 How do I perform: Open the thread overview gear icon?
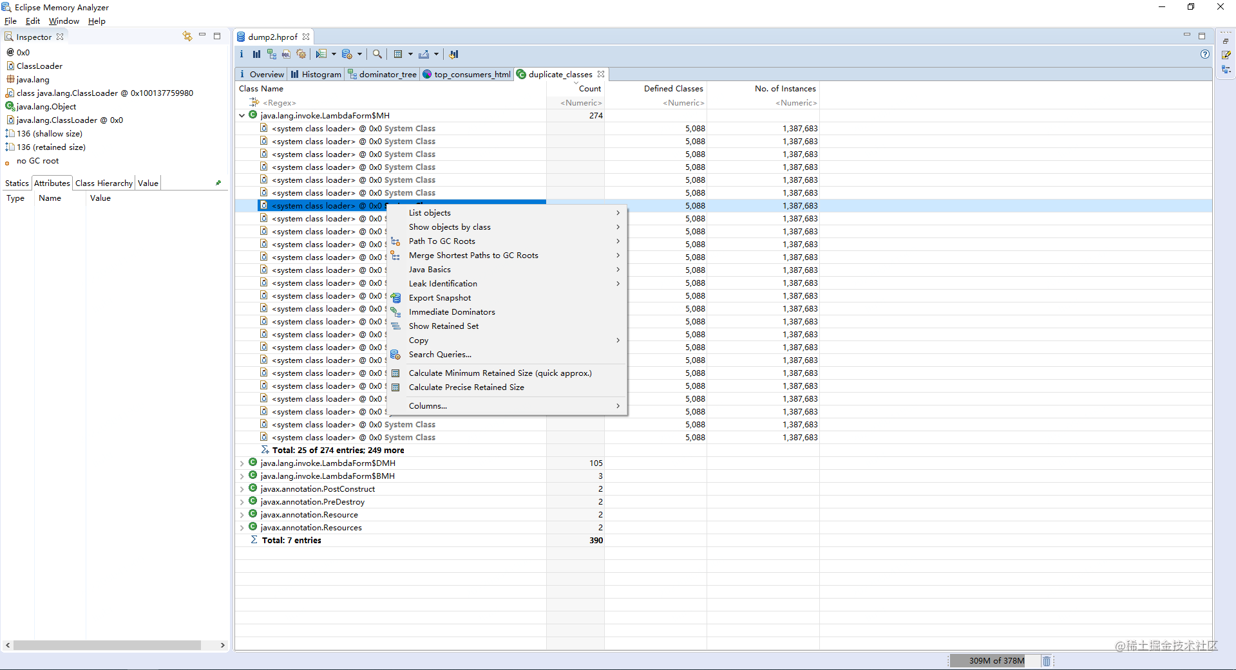click(x=301, y=54)
